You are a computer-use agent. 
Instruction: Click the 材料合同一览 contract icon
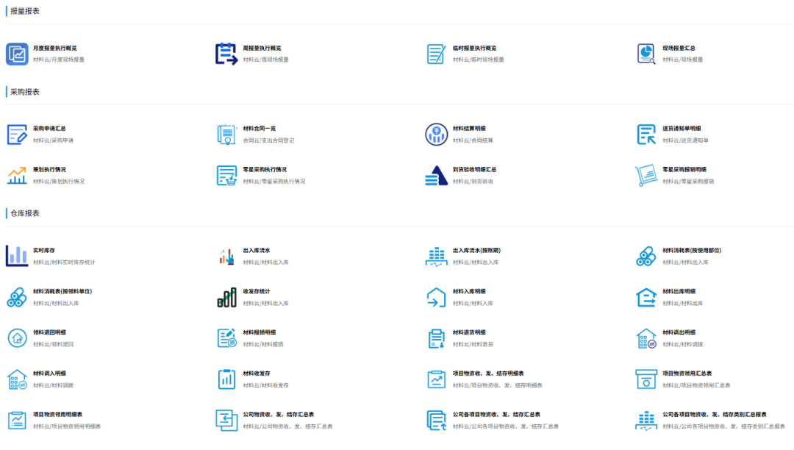[226, 135]
